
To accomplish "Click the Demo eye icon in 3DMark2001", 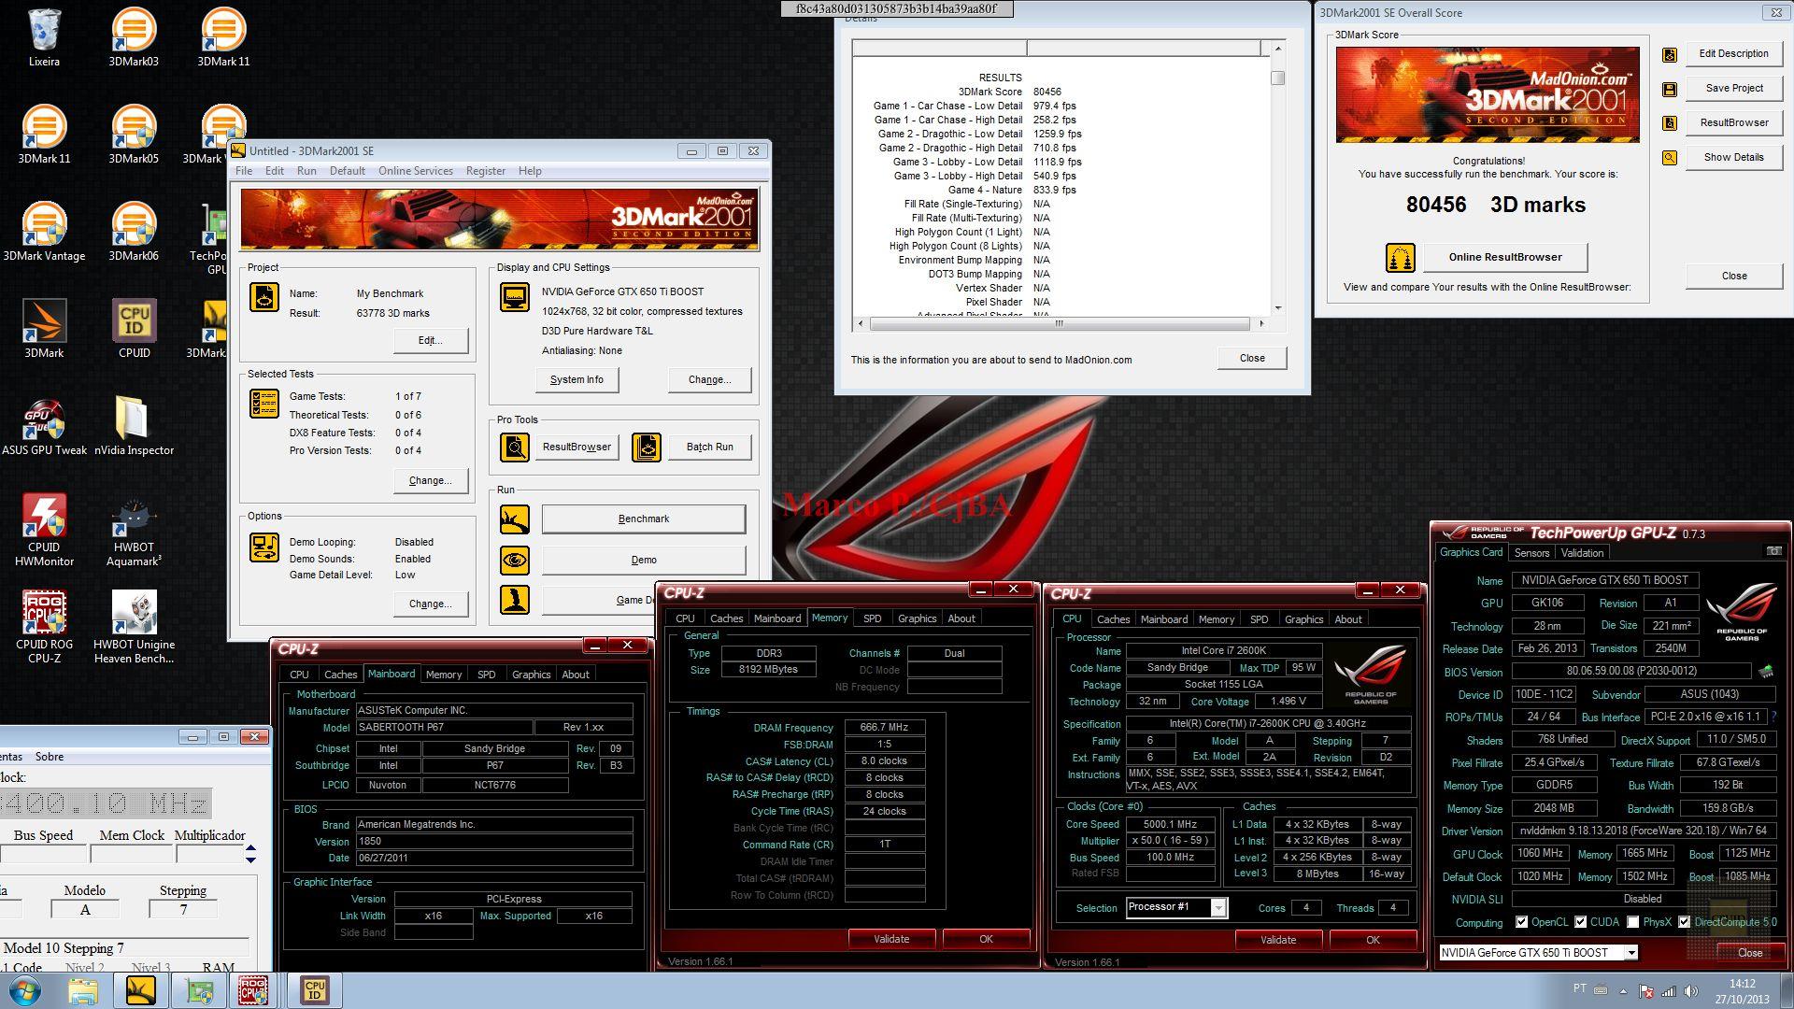I will (515, 561).
